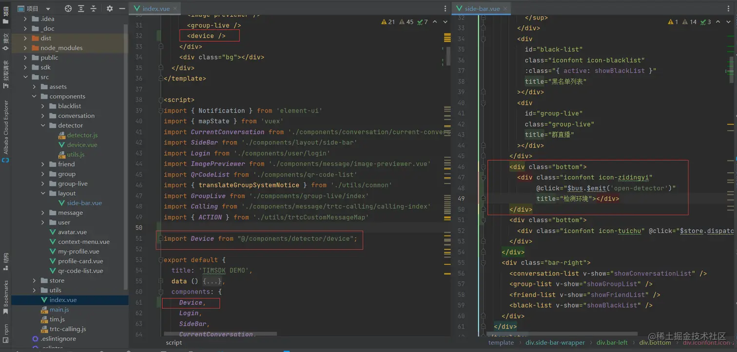The width and height of the screenshot is (737, 352).
Task: Expand the public folder
Action: pyautogui.click(x=25, y=57)
